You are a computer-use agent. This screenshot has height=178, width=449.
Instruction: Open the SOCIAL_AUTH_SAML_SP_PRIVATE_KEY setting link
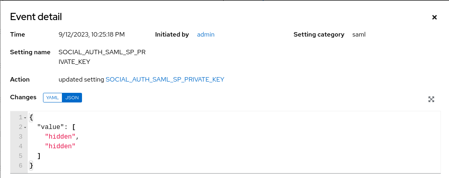(x=165, y=80)
